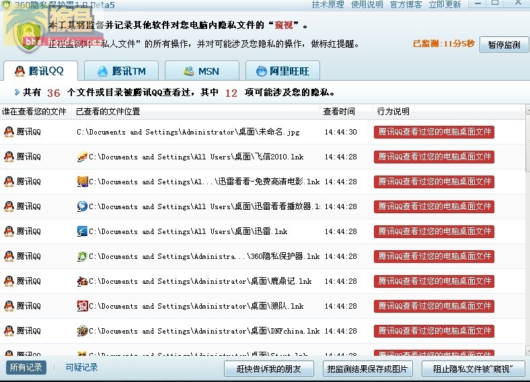Click the 已查看的文件位置 column header
The height and width of the screenshot is (382, 530).
coord(195,112)
